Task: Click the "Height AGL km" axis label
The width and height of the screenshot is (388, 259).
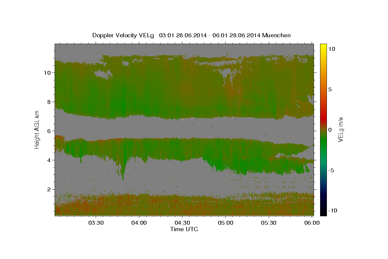Action: click(x=37, y=129)
